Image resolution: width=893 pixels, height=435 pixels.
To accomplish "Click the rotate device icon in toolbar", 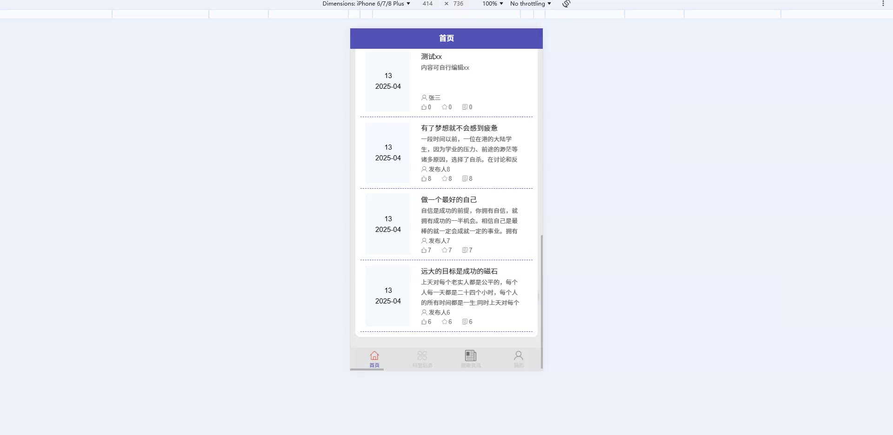I will pos(566,4).
